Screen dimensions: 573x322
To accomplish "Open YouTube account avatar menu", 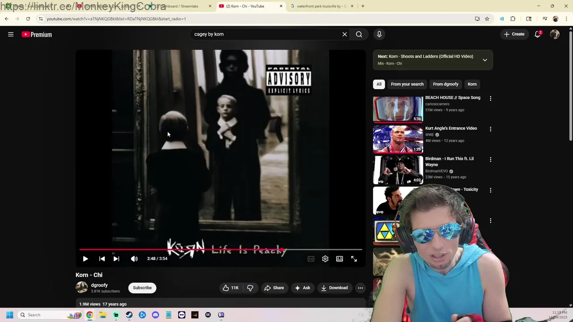I will pos(555,34).
